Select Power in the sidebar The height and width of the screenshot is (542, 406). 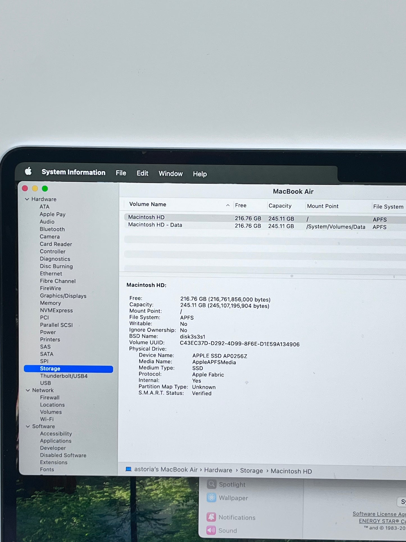48,332
